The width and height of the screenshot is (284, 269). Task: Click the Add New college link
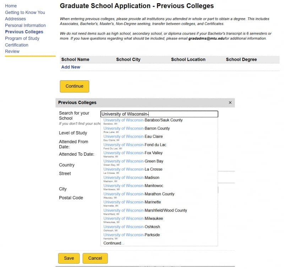71,67
